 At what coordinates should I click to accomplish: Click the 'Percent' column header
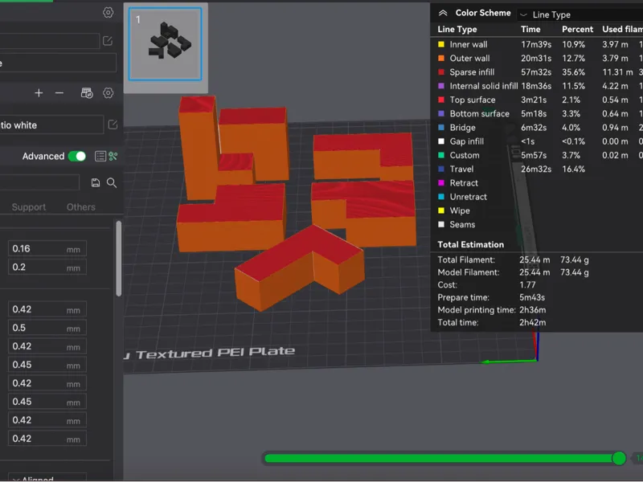pyautogui.click(x=577, y=29)
